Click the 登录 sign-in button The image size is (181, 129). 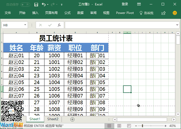pyautogui.click(x=125, y=4)
